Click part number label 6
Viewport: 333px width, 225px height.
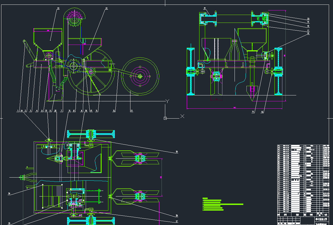(x=50, y=111)
